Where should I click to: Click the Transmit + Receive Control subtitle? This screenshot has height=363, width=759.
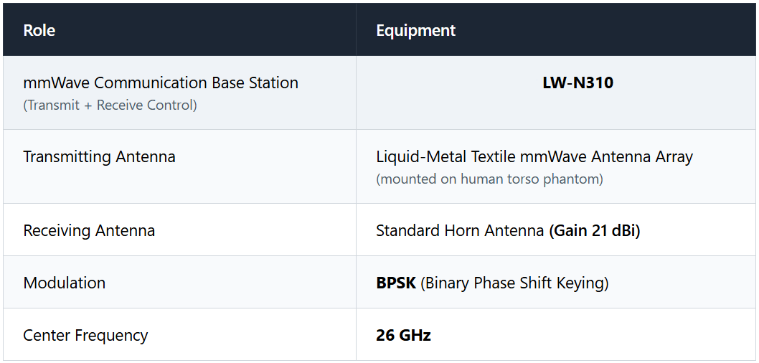point(110,105)
